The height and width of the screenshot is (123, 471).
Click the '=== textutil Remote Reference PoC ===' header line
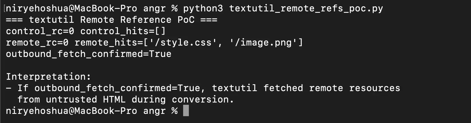112,20
